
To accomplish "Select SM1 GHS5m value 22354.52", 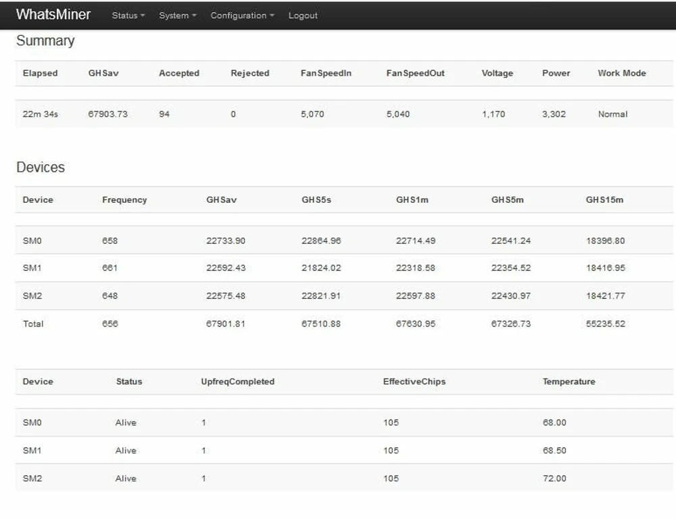I will (x=511, y=268).
